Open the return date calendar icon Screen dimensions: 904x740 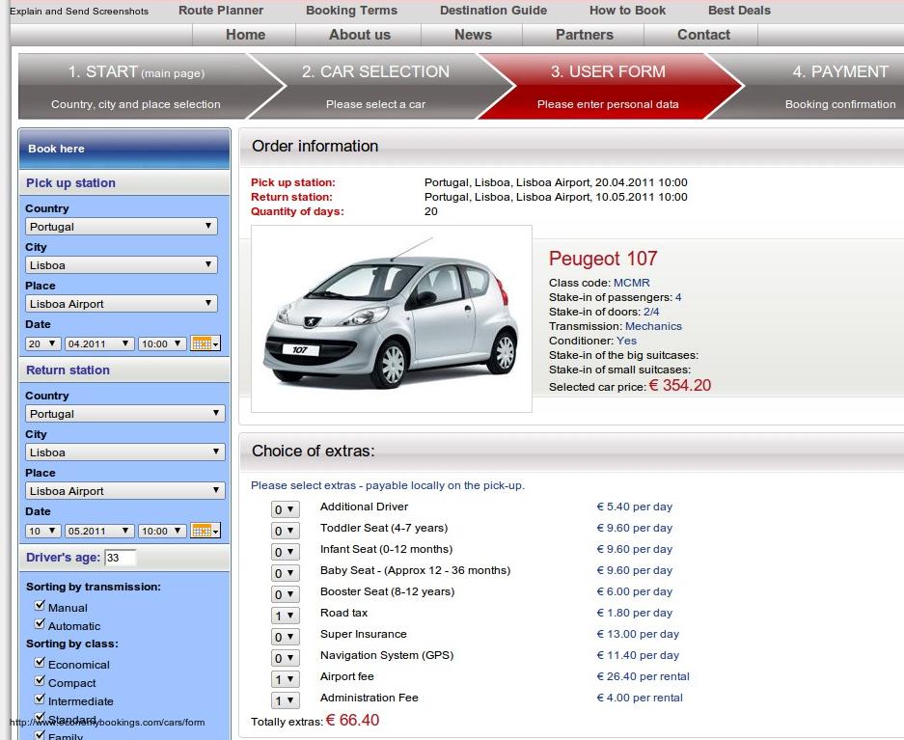coord(205,531)
